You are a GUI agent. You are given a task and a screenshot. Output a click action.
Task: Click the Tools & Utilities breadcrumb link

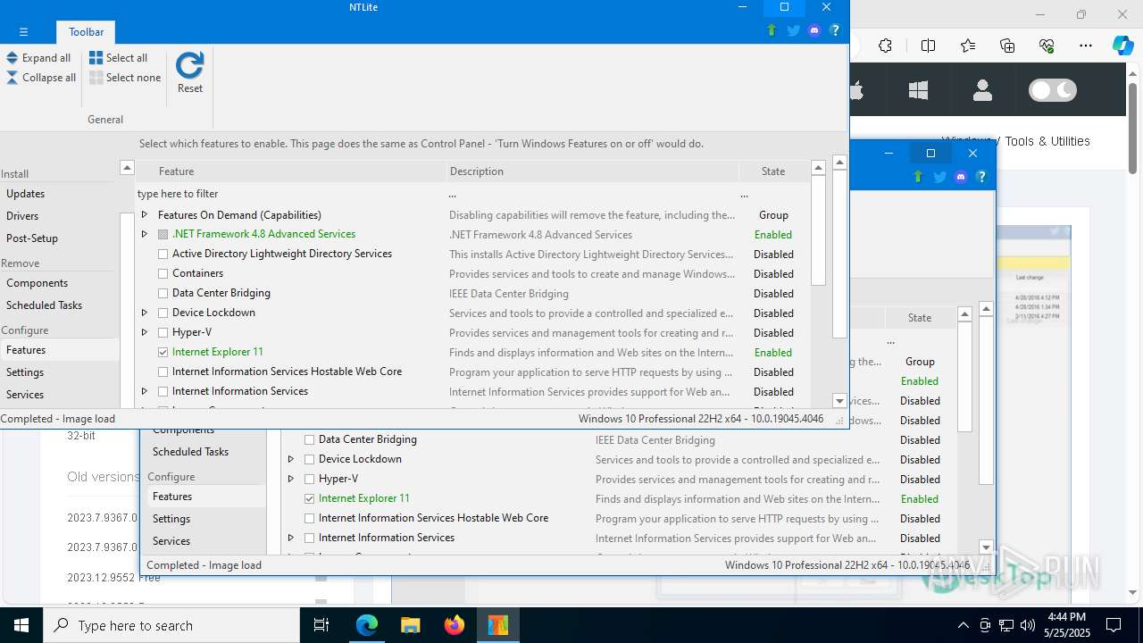click(x=1047, y=141)
